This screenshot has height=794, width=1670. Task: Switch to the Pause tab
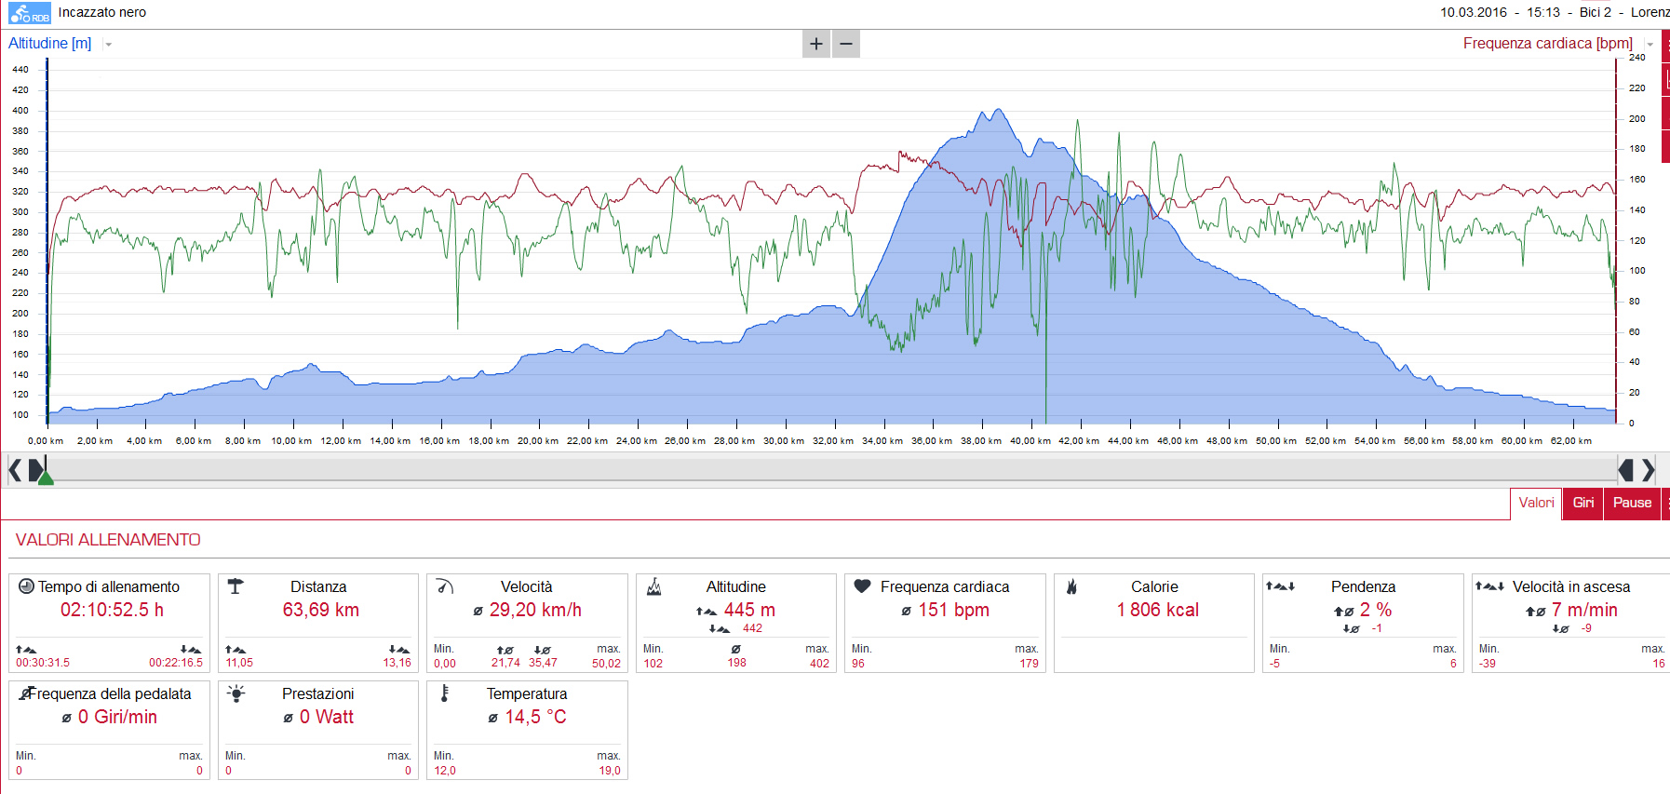point(1632,503)
